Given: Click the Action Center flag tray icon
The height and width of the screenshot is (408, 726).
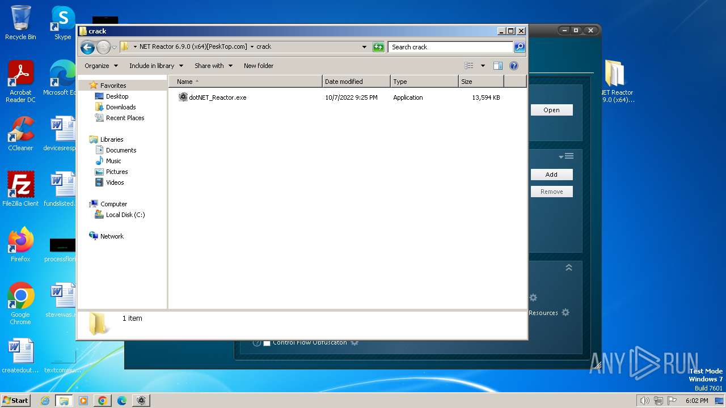Looking at the screenshot, I should 673,401.
